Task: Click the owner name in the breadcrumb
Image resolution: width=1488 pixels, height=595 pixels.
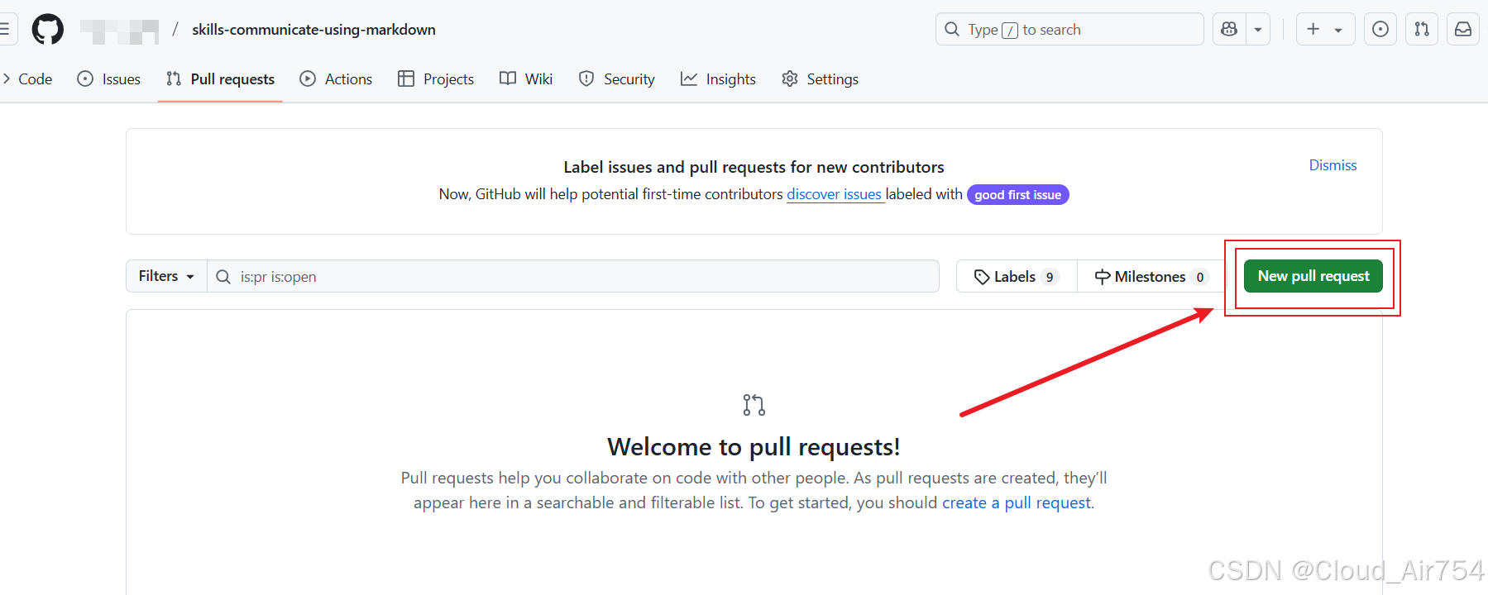Action: [119, 31]
